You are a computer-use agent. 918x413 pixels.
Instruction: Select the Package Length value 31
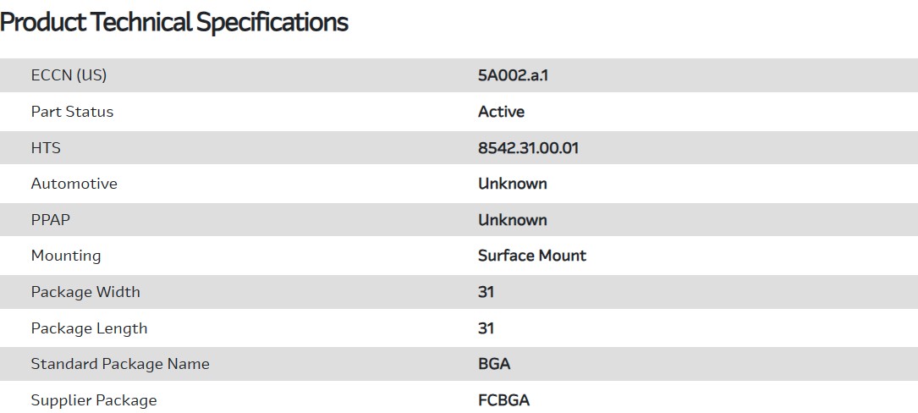[x=486, y=328]
